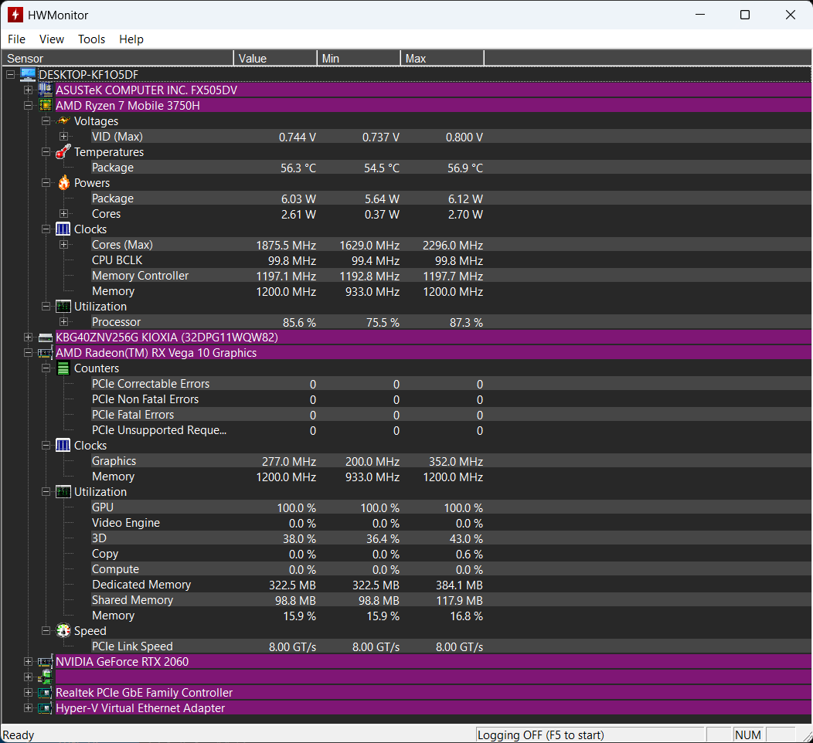Collapse the Powers group
This screenshot has width=813, height=743.
[46, 182]
